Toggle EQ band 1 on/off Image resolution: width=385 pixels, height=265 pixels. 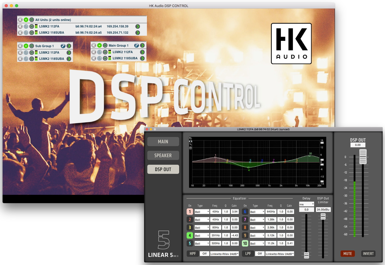click(190, 212)
